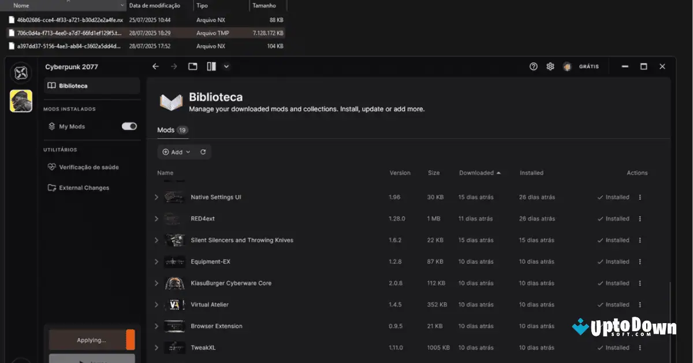Screen dimensions: 693x363
Task: Open the settings gear
Action: [550, 66]
